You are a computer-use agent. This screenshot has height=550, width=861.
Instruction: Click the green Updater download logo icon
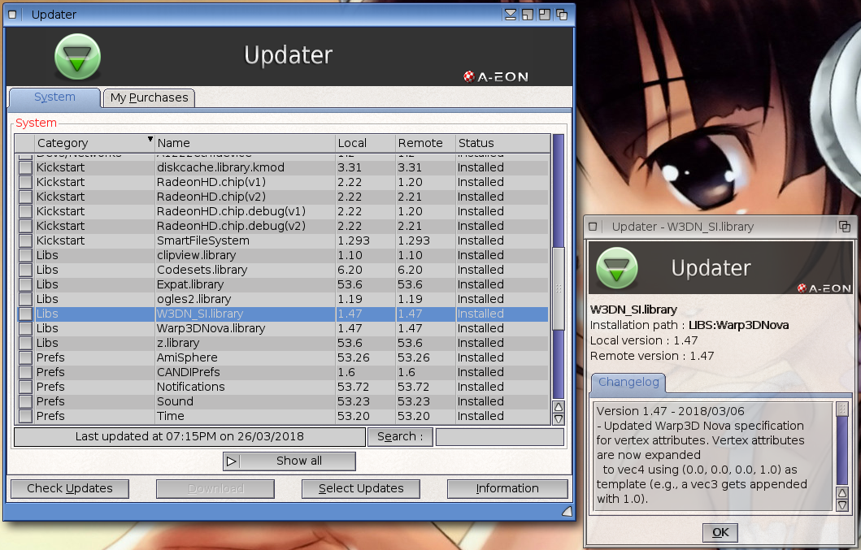point(77,57)
